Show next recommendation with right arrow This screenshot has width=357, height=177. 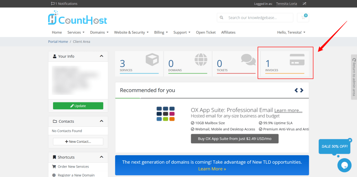click(x=302, y=90)
